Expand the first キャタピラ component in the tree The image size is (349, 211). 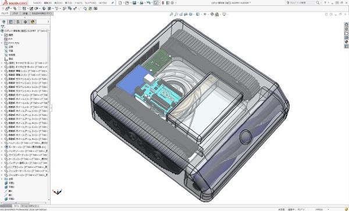tap(2, 63)
